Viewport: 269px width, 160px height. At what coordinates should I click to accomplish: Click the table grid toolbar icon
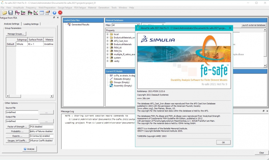(42, 13)
